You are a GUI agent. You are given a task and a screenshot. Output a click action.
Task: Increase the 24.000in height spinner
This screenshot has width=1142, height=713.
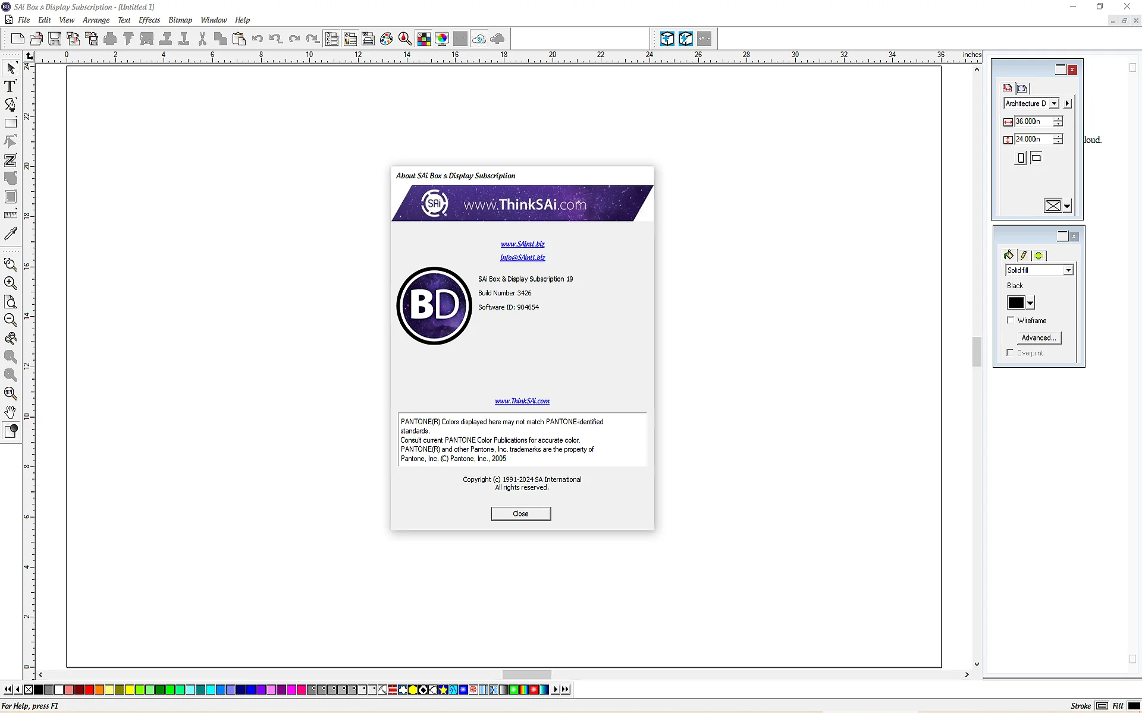pos(1058,137)
